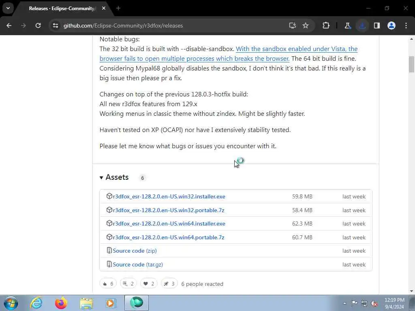Reload the GitHub releases page
The image size is (415, 311).
pyautogui.click(x=38, y=26)
